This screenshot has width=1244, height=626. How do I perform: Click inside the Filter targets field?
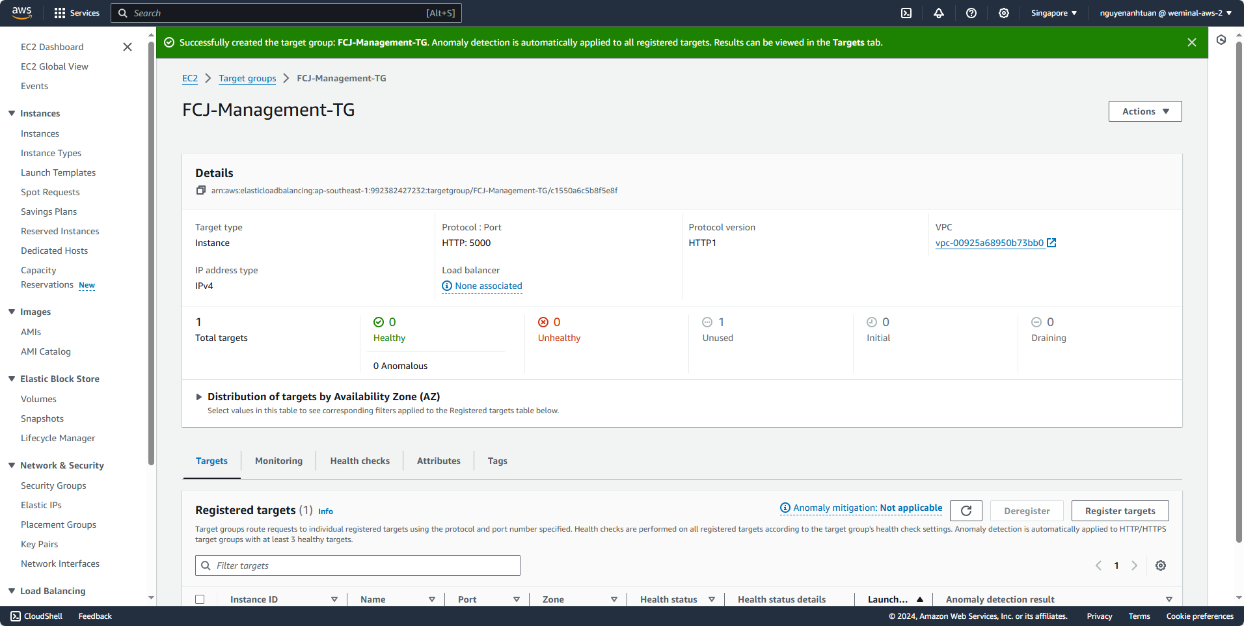357,565
